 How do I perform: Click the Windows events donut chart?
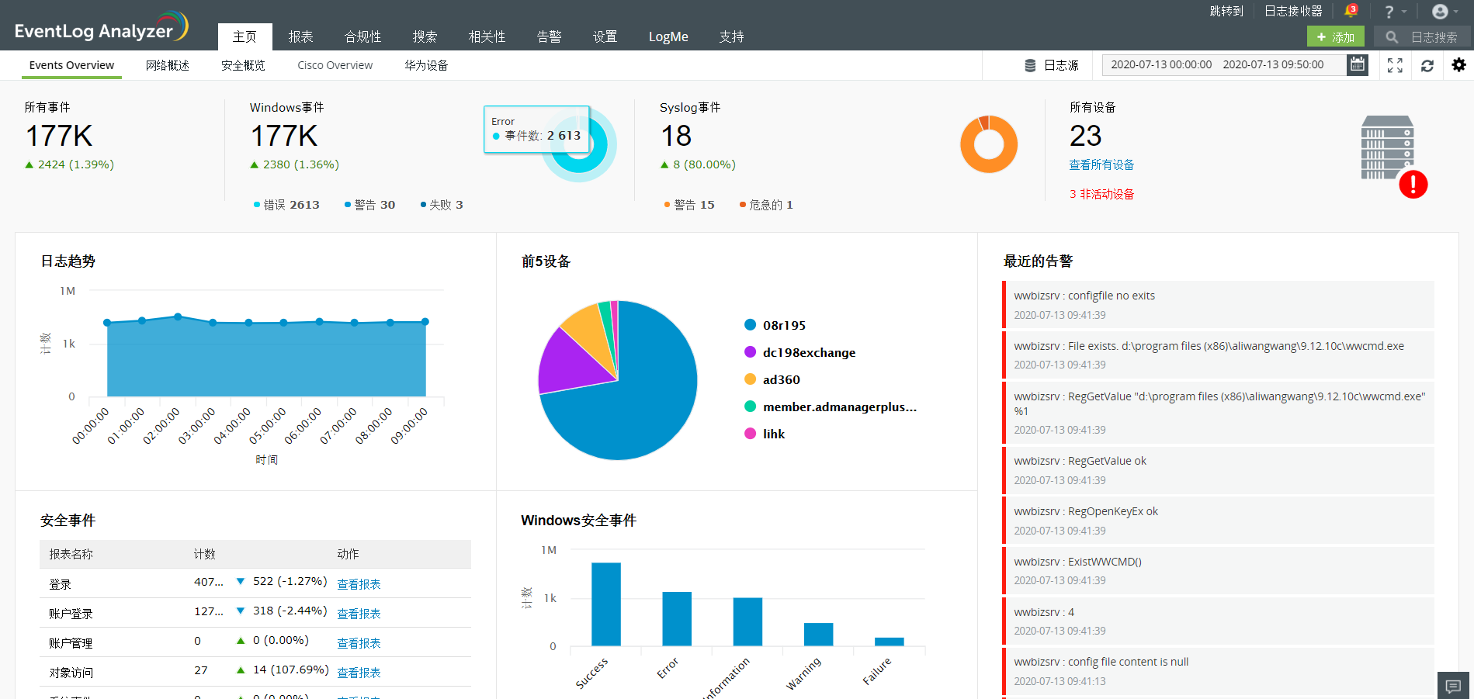coord(579,144)
